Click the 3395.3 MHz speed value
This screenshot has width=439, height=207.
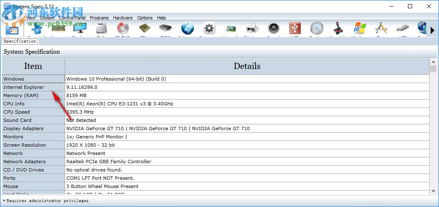click(247, 112)
